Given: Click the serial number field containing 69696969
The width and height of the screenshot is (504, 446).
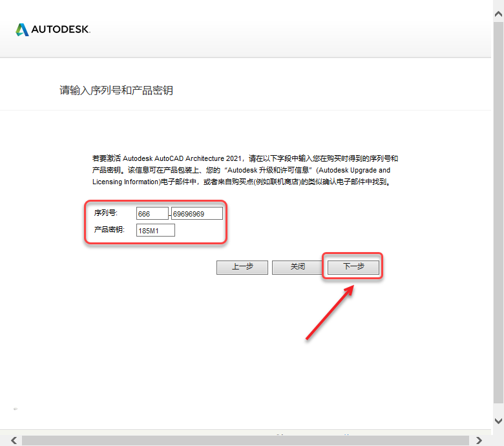Looking at the screenshot, I should 196,213.
